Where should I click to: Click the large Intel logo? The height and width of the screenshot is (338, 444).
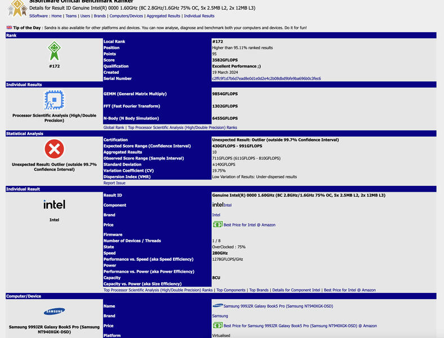pos(54,204)
